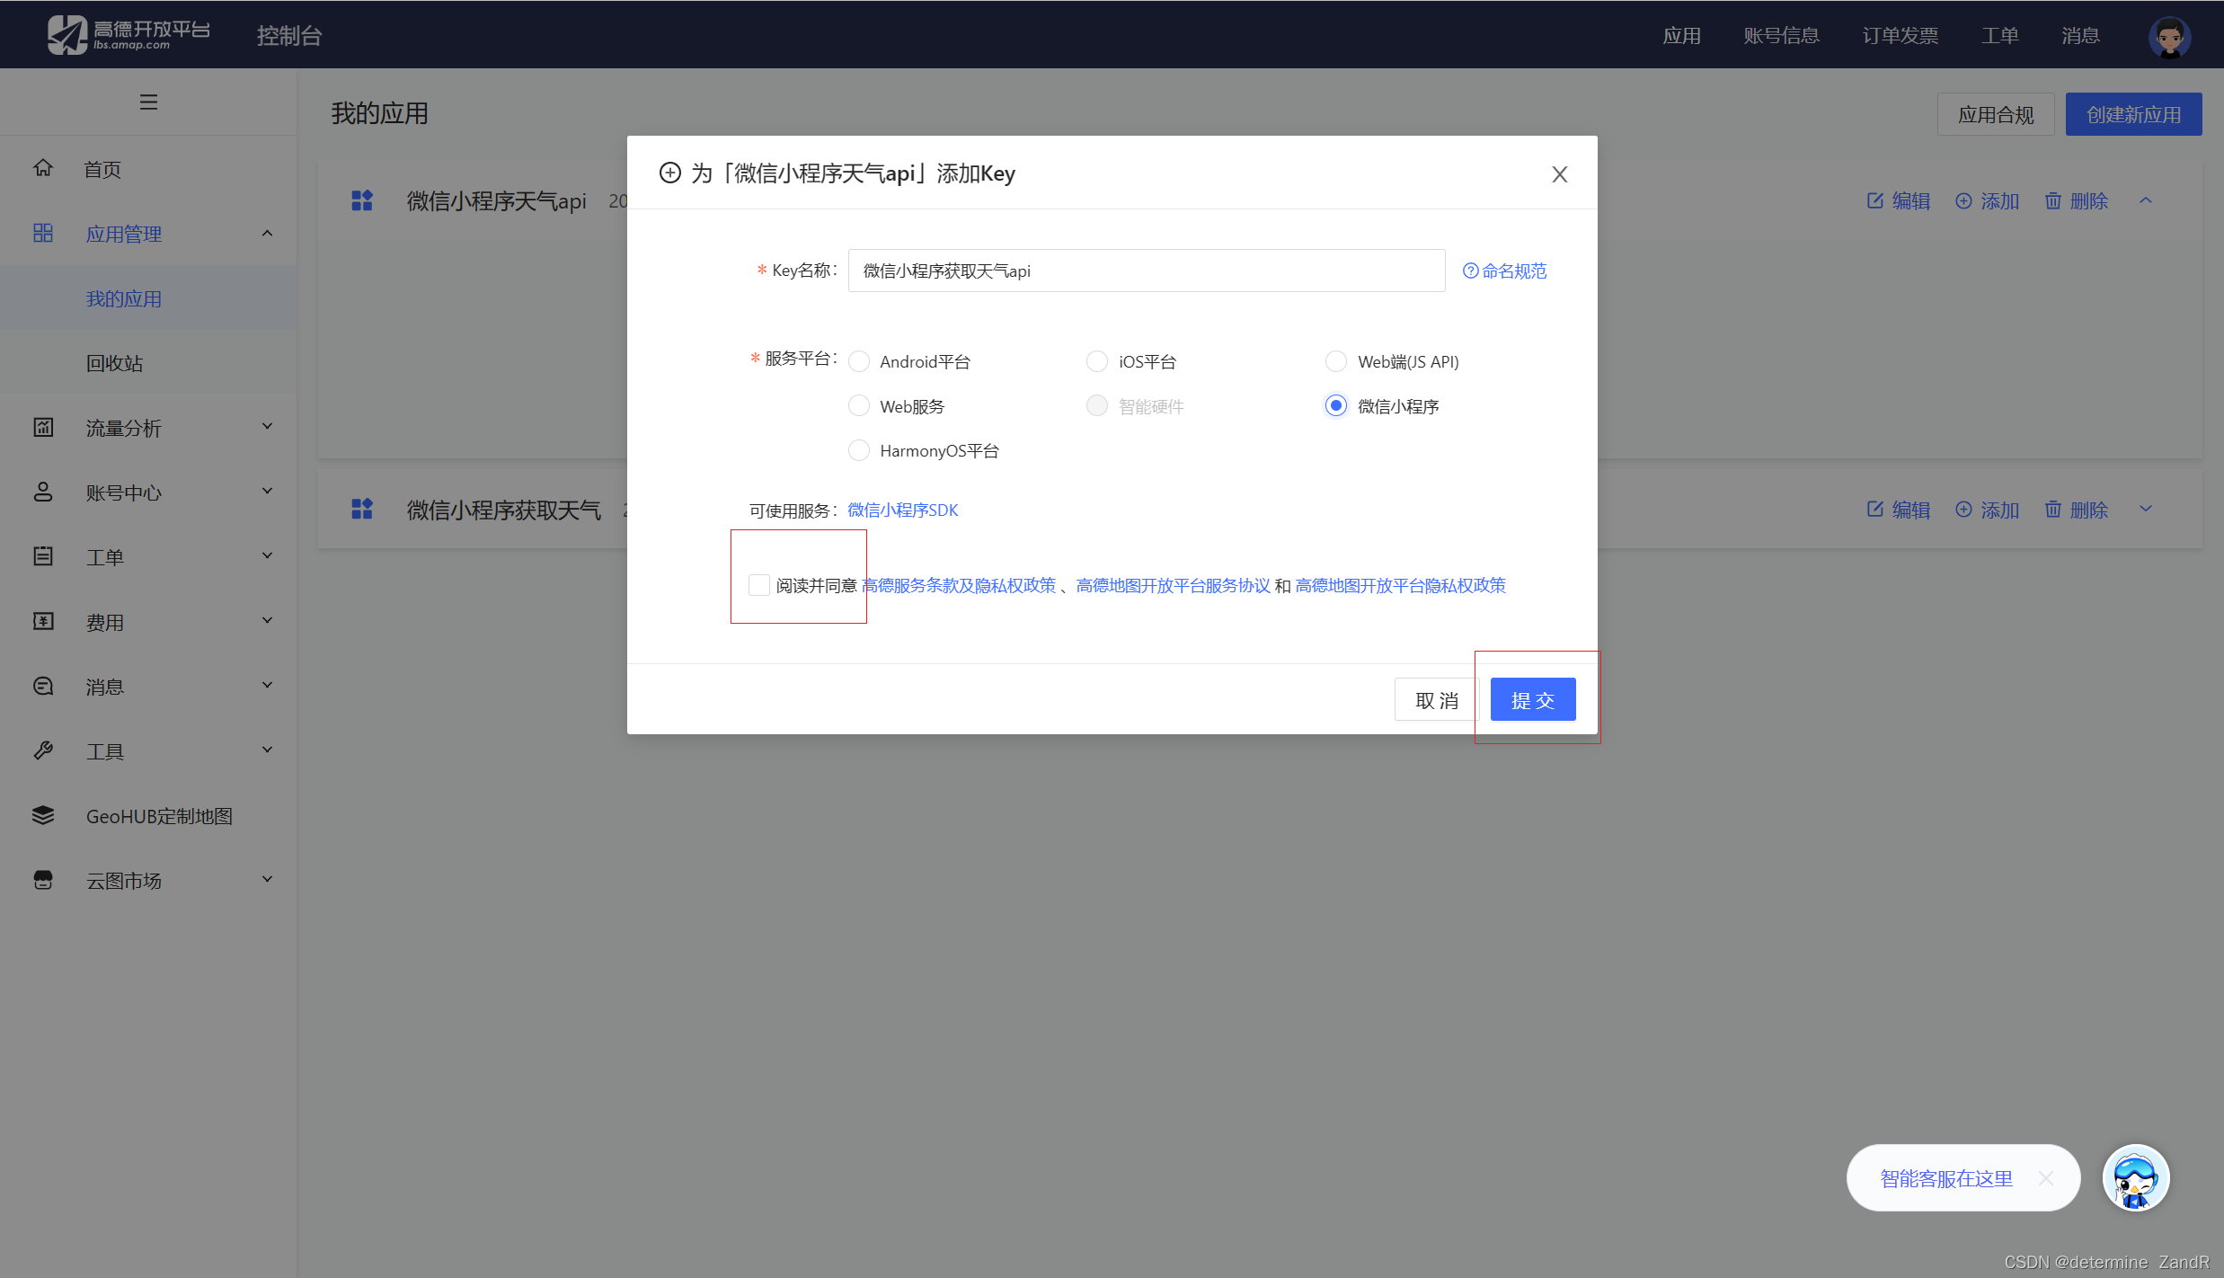Click the 应用合规 button
Viewport: 2224px width, 1278px height.
[x=1996, y=114]
